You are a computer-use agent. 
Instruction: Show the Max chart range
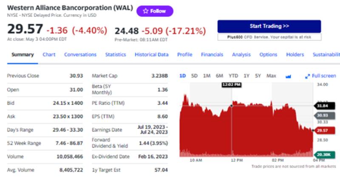[271, 76]
